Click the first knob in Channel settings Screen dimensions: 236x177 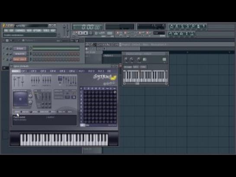point(126,60)
